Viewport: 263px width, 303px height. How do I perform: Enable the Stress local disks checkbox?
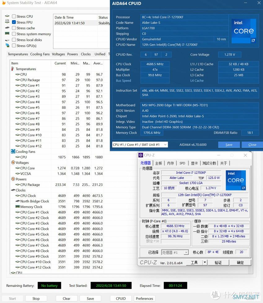pos(14,40)
